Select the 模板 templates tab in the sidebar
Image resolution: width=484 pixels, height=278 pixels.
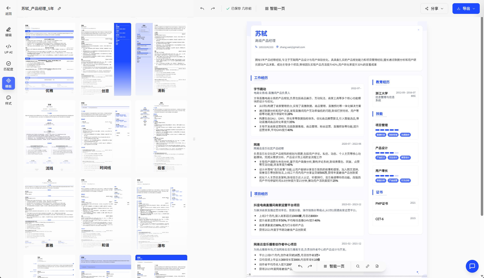pos(8,83)
